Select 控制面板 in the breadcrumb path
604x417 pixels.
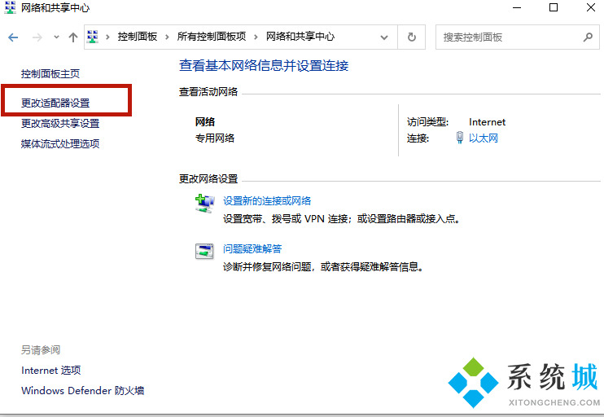[137, 37]
